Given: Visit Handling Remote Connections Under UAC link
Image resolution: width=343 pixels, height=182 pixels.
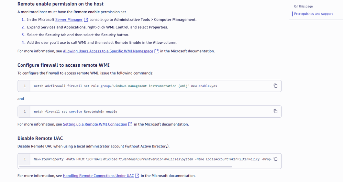Looking at the screenshot, I should coord(98,176).
